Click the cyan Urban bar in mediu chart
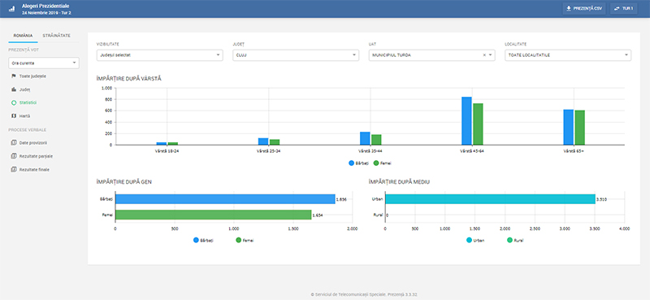 click(x=491, y=199)
